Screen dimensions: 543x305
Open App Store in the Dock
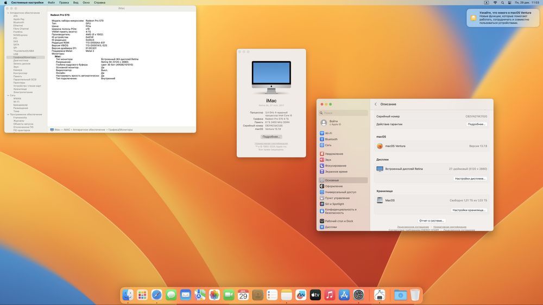coord(344,295)
